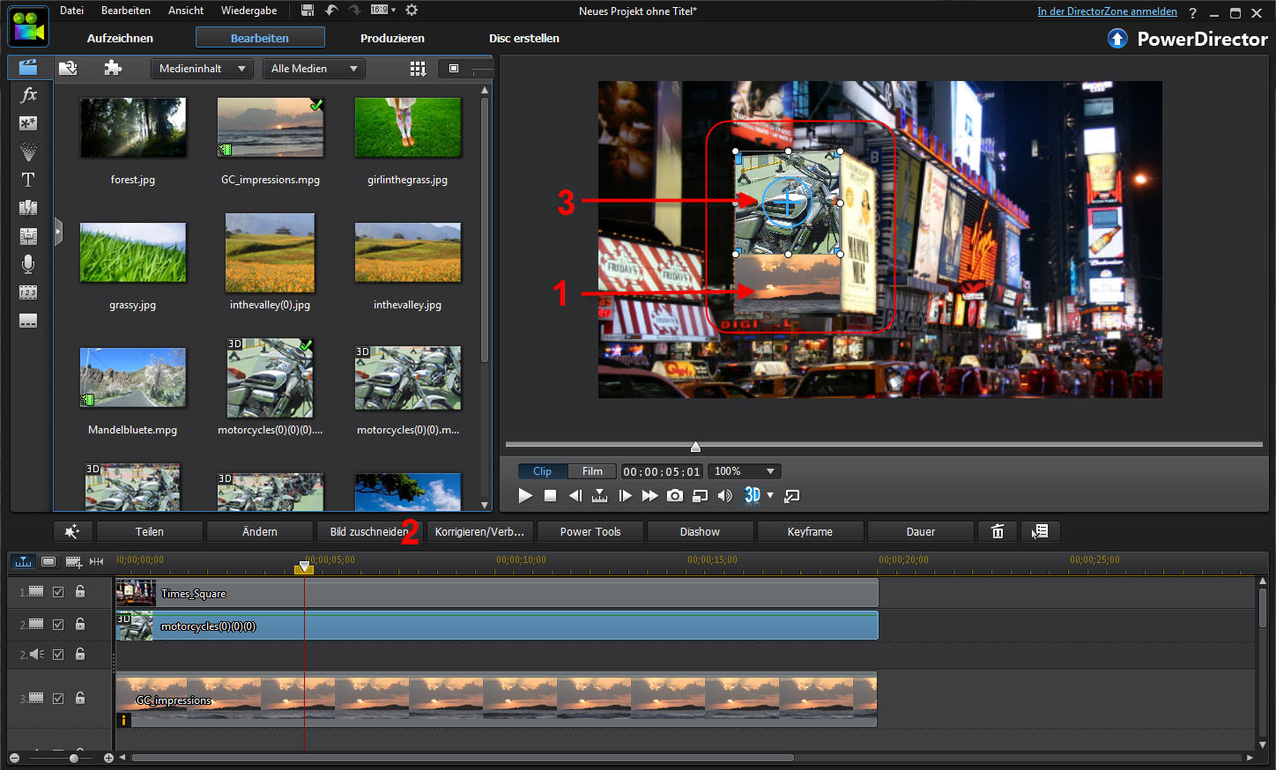The width and height of the screenshot is (1276, 770).
Task: Open the Wiedergabe menu
Action: pyautogui.click(x=249, y=11)
